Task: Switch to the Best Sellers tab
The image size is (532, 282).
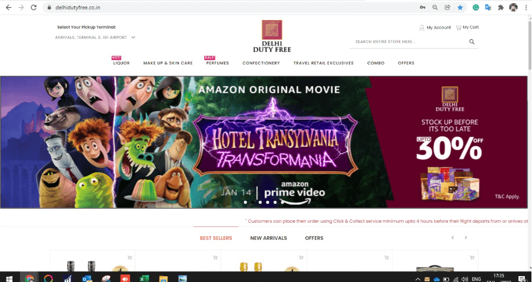Action: pos(216,238)
